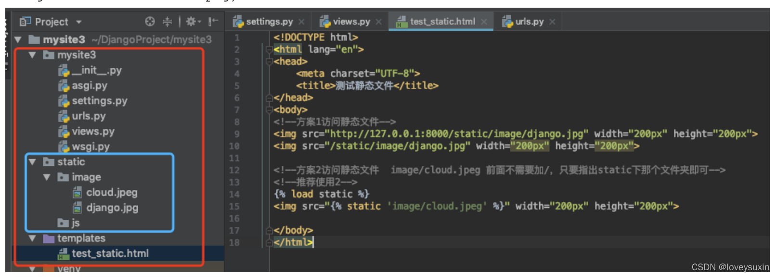This screenshot has height=277, width=777.
Task: Select asgi.py in the project tree
Action: (90, 86)
